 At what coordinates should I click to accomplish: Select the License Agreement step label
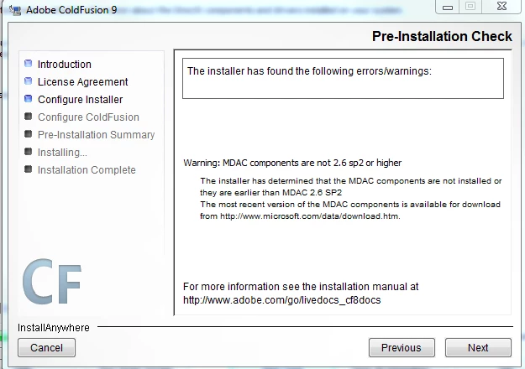82,82
